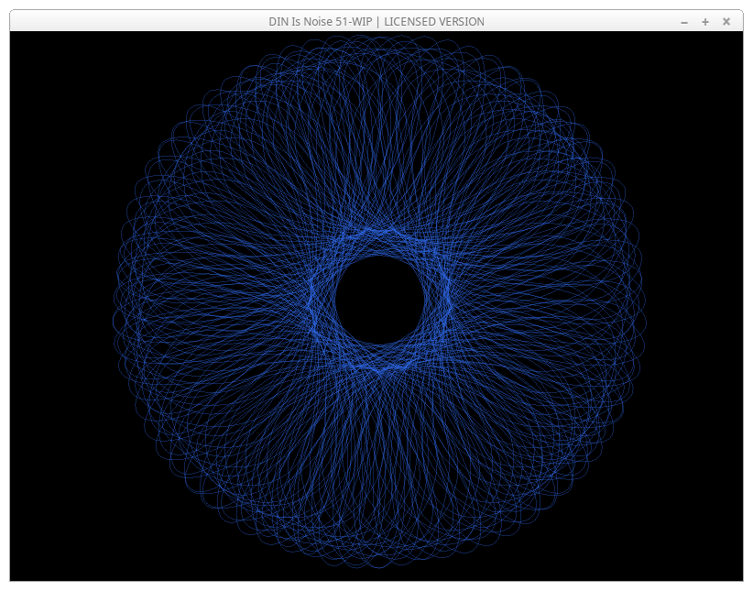This screenshot has width=753, height=591.
Task: Click the bottom of the bright inner ring
Action: [x=379, y=368]
